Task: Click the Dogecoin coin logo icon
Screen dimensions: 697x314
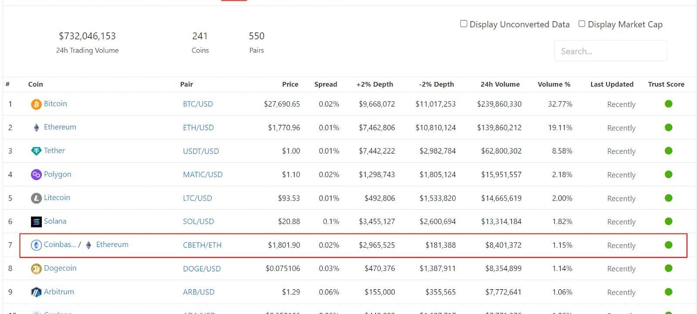Action: tap(36, 269)
